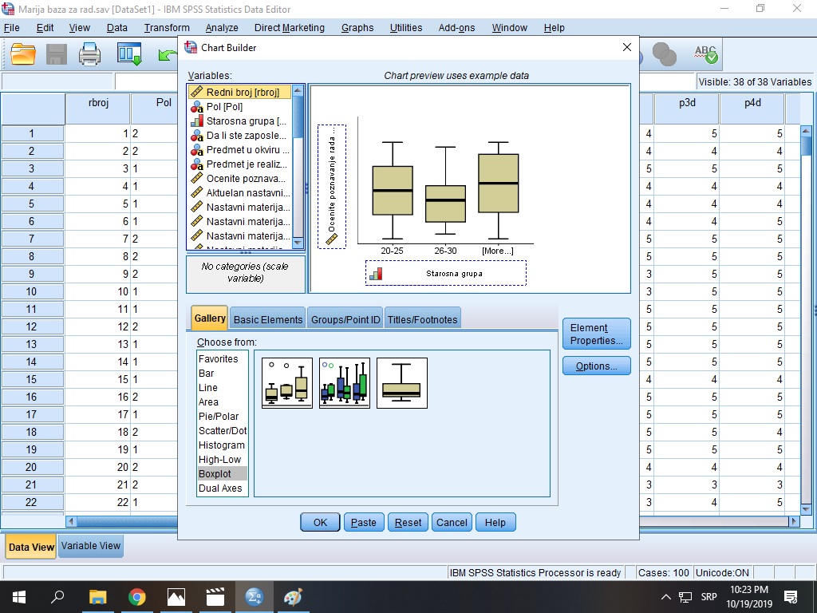Choose the Clustered Boxplot gallery icon
Viewport: 817px width, 613px height.
pos(345,383)
